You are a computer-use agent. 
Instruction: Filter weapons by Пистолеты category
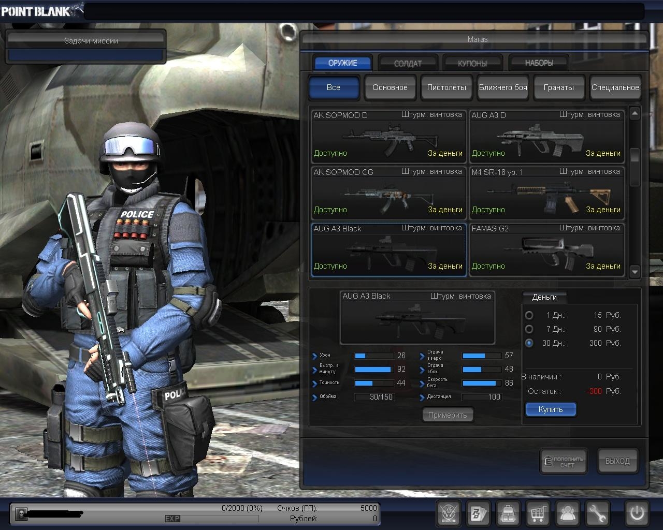[x=446, y=87]
